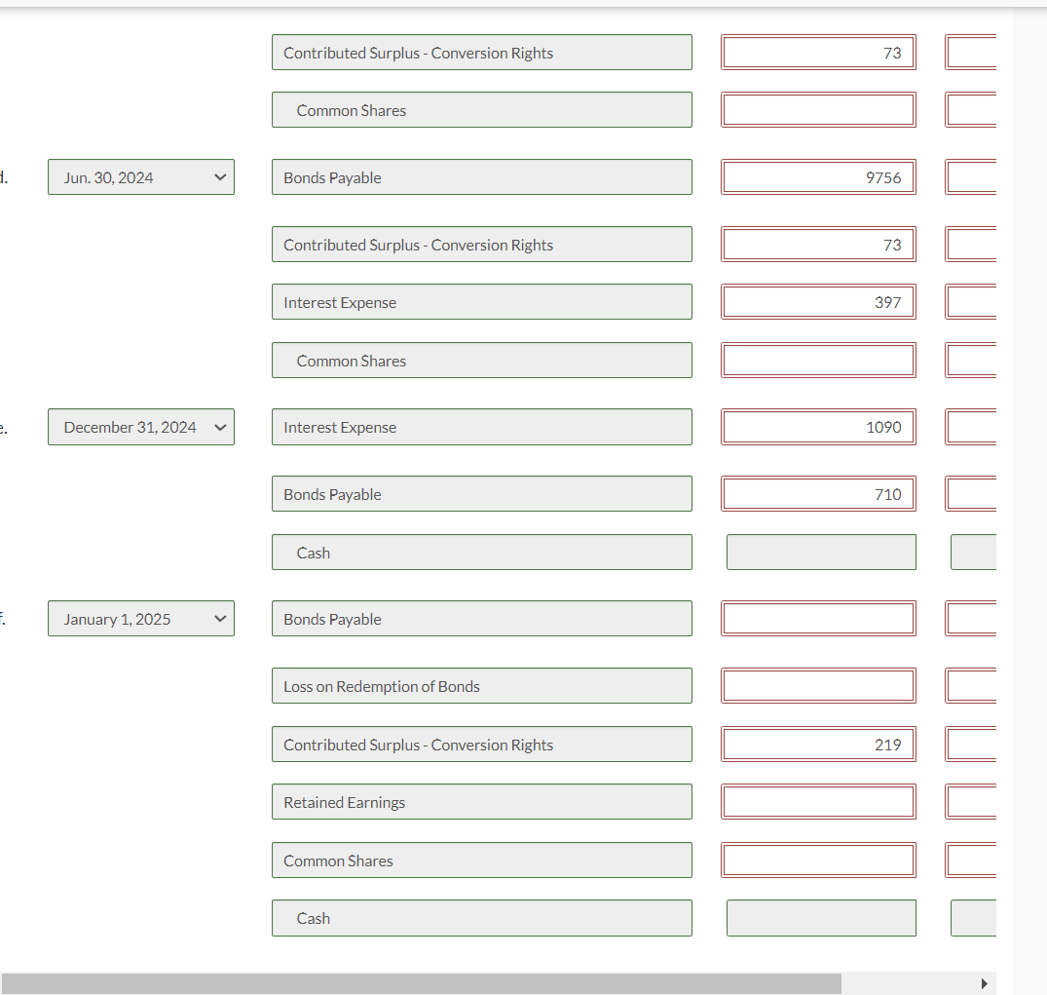The image size is (1047, 995).
Task: Click the empty Bonds Payable debit field under January 1
Action: click(x=818, y=618)
